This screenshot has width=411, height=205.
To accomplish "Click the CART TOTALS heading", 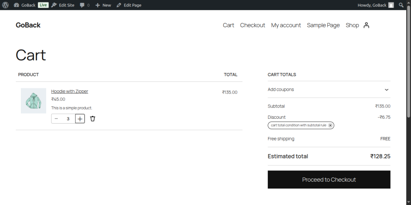I will (282, 75).
